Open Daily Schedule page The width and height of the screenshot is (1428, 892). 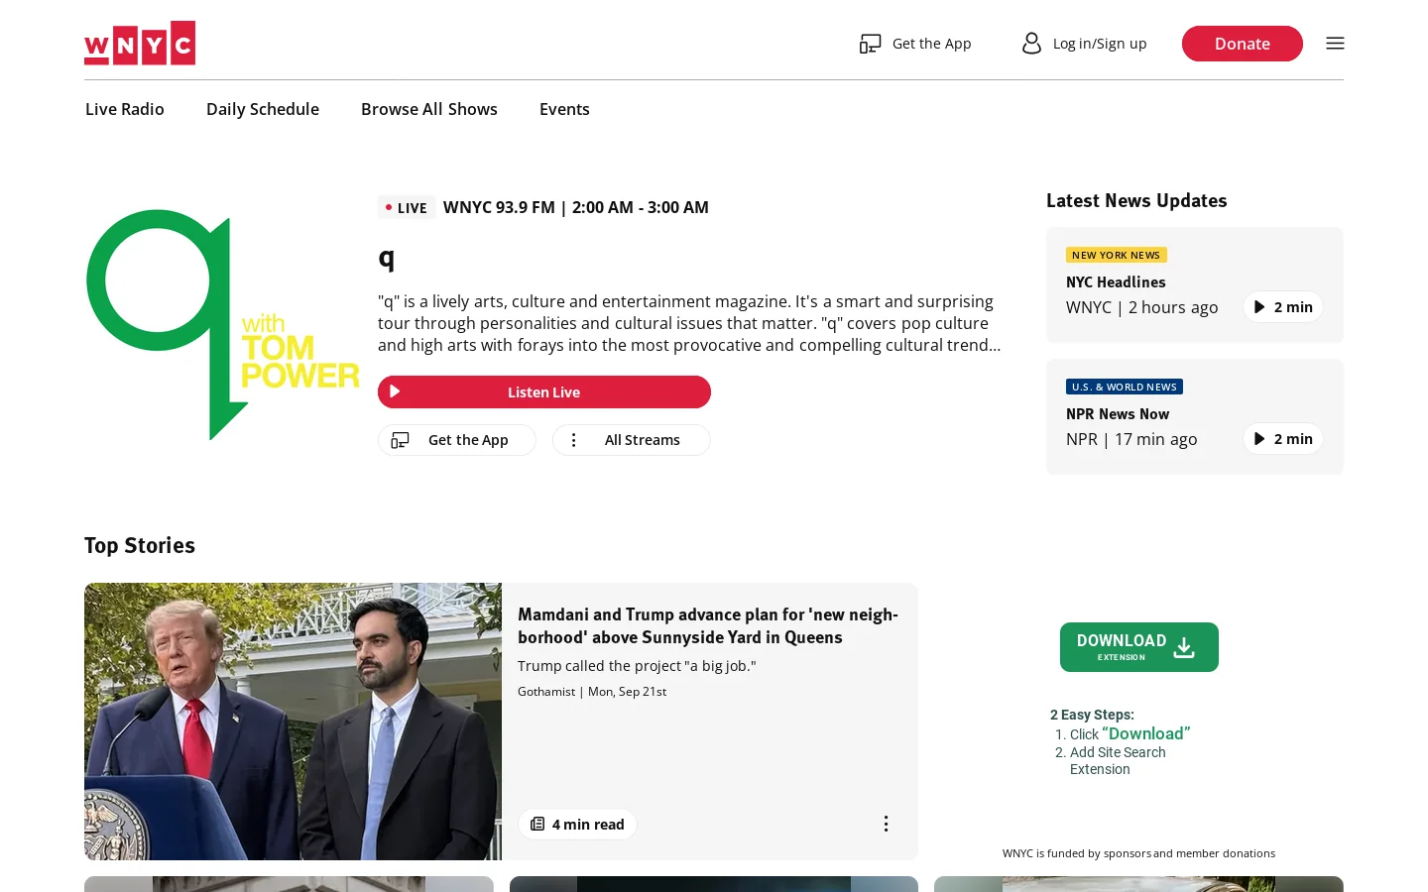coord(263,109)
